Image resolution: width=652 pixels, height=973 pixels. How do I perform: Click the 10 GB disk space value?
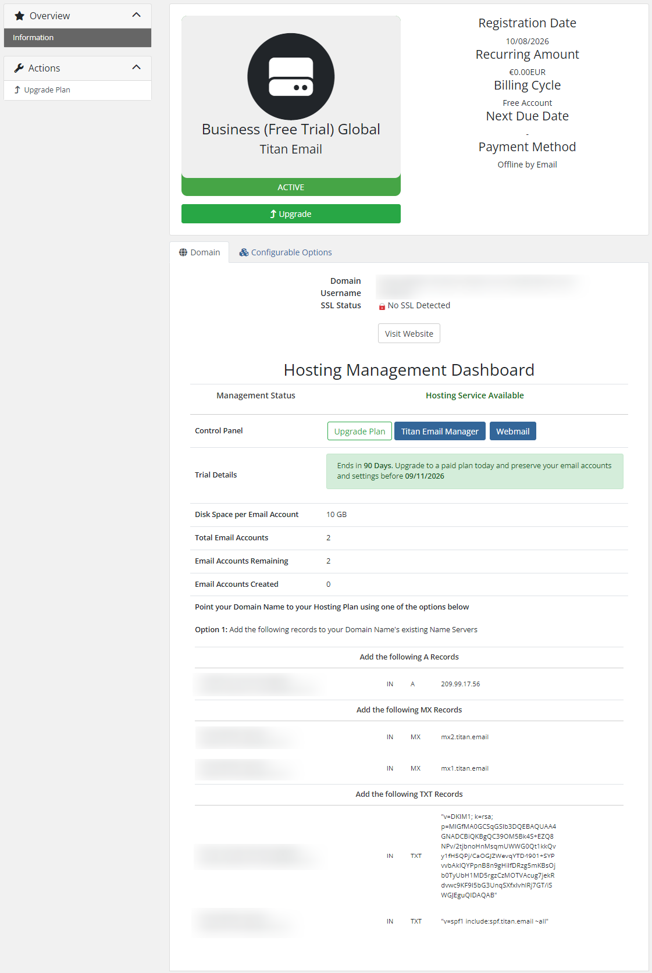[x=336, y=515]
